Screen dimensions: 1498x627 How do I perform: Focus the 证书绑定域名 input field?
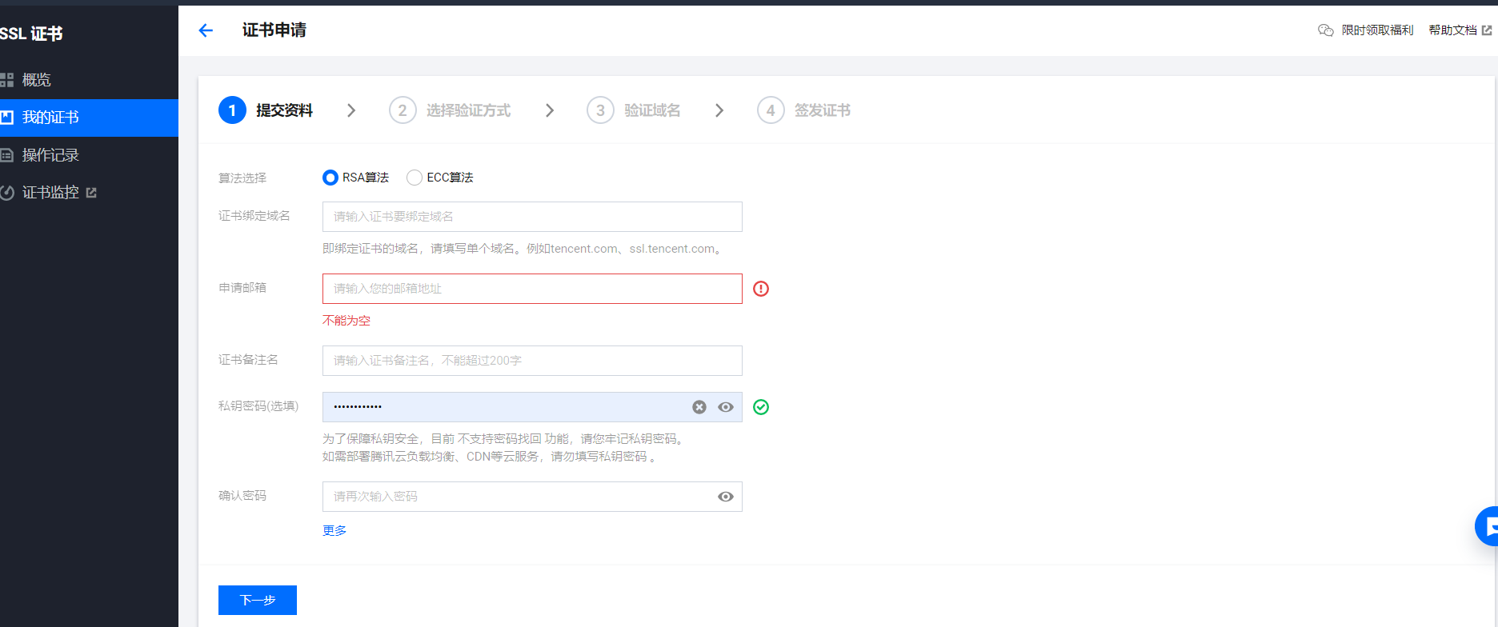[532, 217]
